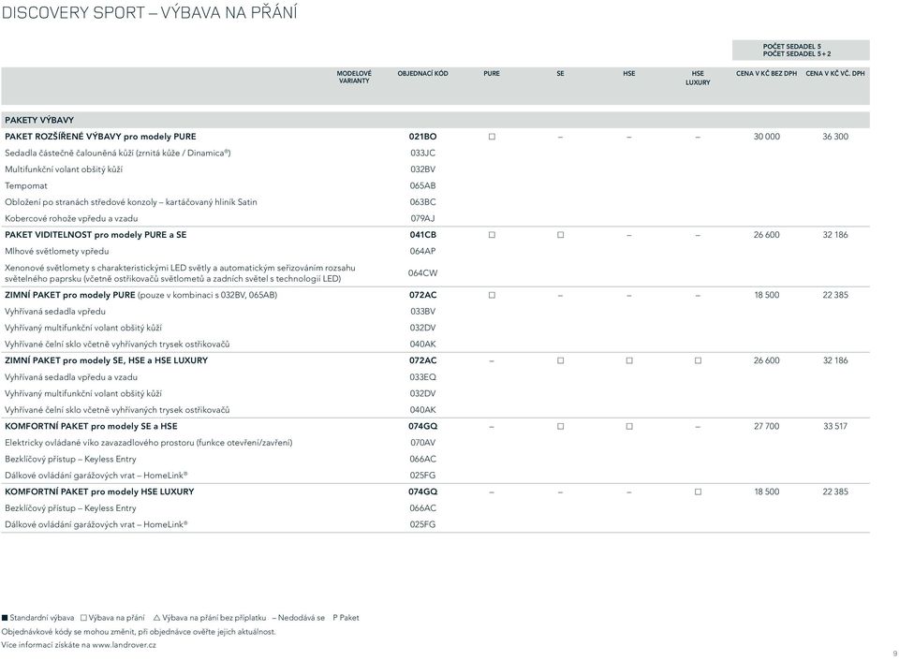Click the "HSE LUXURY" column header

point(698,78)
